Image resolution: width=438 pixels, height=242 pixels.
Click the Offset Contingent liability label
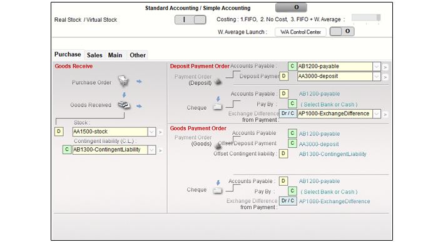pyautogui.click(x=245, y=153)
